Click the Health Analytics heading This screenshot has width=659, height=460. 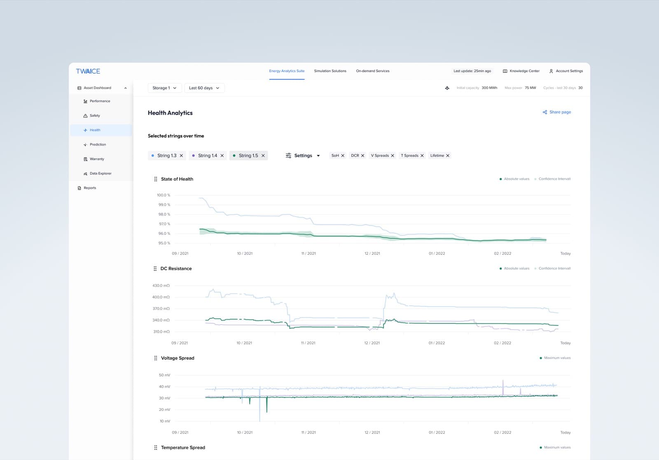170,113
